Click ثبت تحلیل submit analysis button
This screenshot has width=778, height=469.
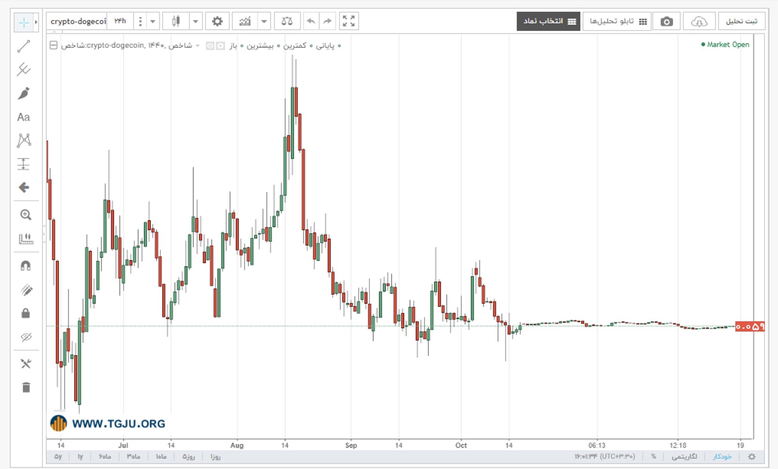click(742, 22)
